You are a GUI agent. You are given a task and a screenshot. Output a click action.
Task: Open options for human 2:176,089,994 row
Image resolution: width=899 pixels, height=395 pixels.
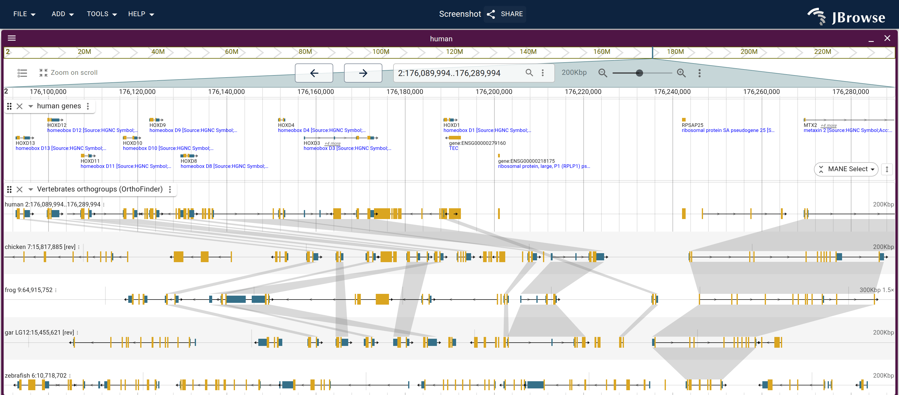104,205
